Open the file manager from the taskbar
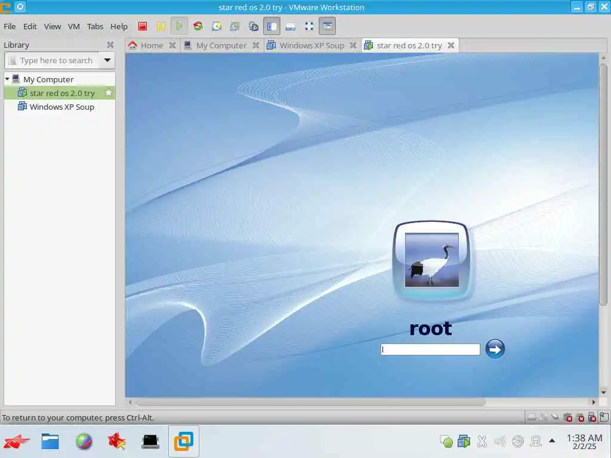The image size is (611, 458). (x=50, y=441)
